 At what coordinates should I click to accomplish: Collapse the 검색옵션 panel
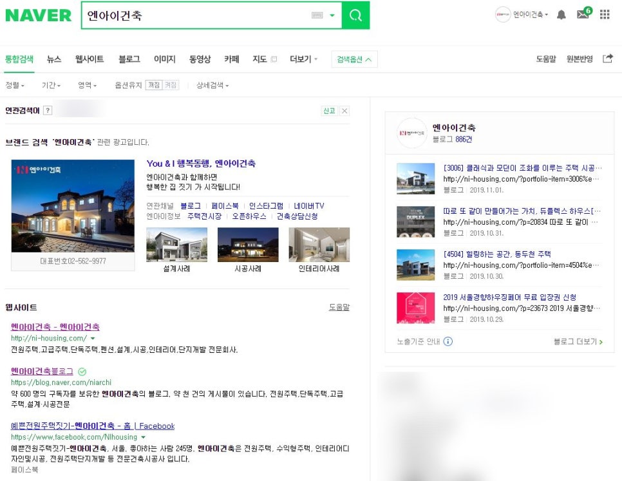pos(354,59)
